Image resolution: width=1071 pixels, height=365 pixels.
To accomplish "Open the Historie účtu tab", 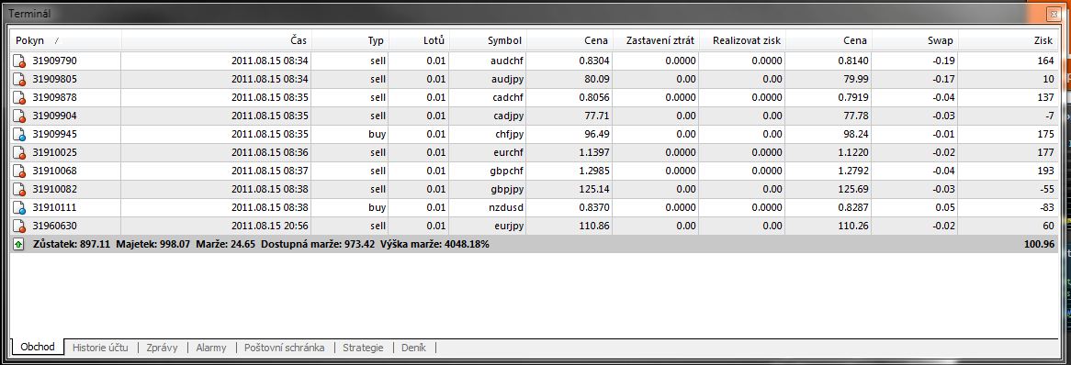I will coord(100,348).
